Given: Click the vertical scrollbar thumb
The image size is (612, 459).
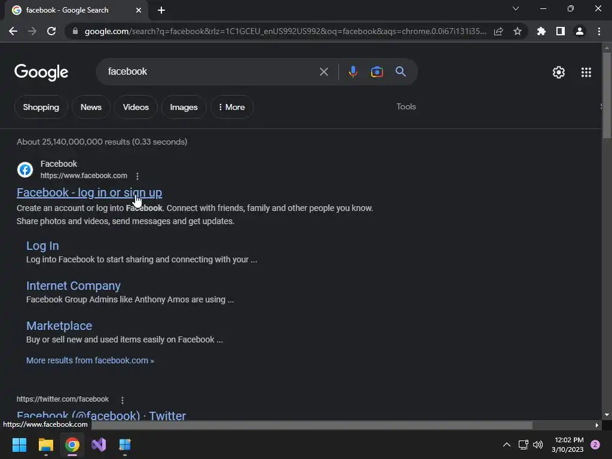Looking at the screenshot, I should tap(607, 95).
